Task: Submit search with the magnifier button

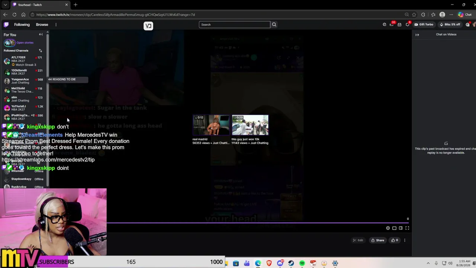Action: click(274, 25)
